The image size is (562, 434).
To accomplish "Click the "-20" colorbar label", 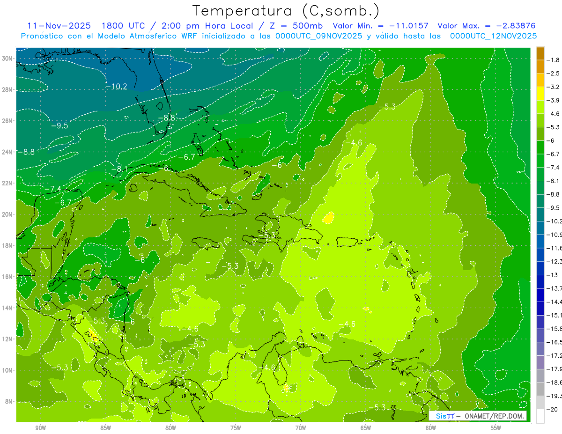I will pyautogui.click(x=553, y=410).
